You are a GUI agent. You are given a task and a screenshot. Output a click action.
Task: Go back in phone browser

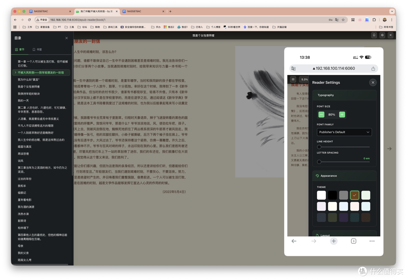click(x=294, y=241)
